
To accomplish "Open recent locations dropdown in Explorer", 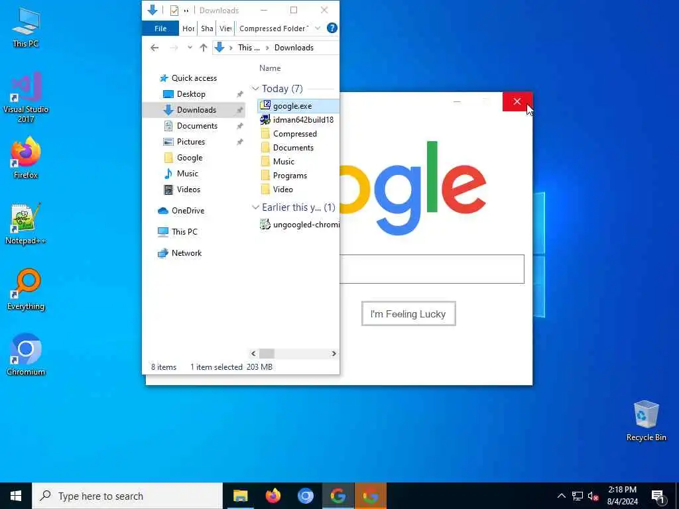I will 190,48.
